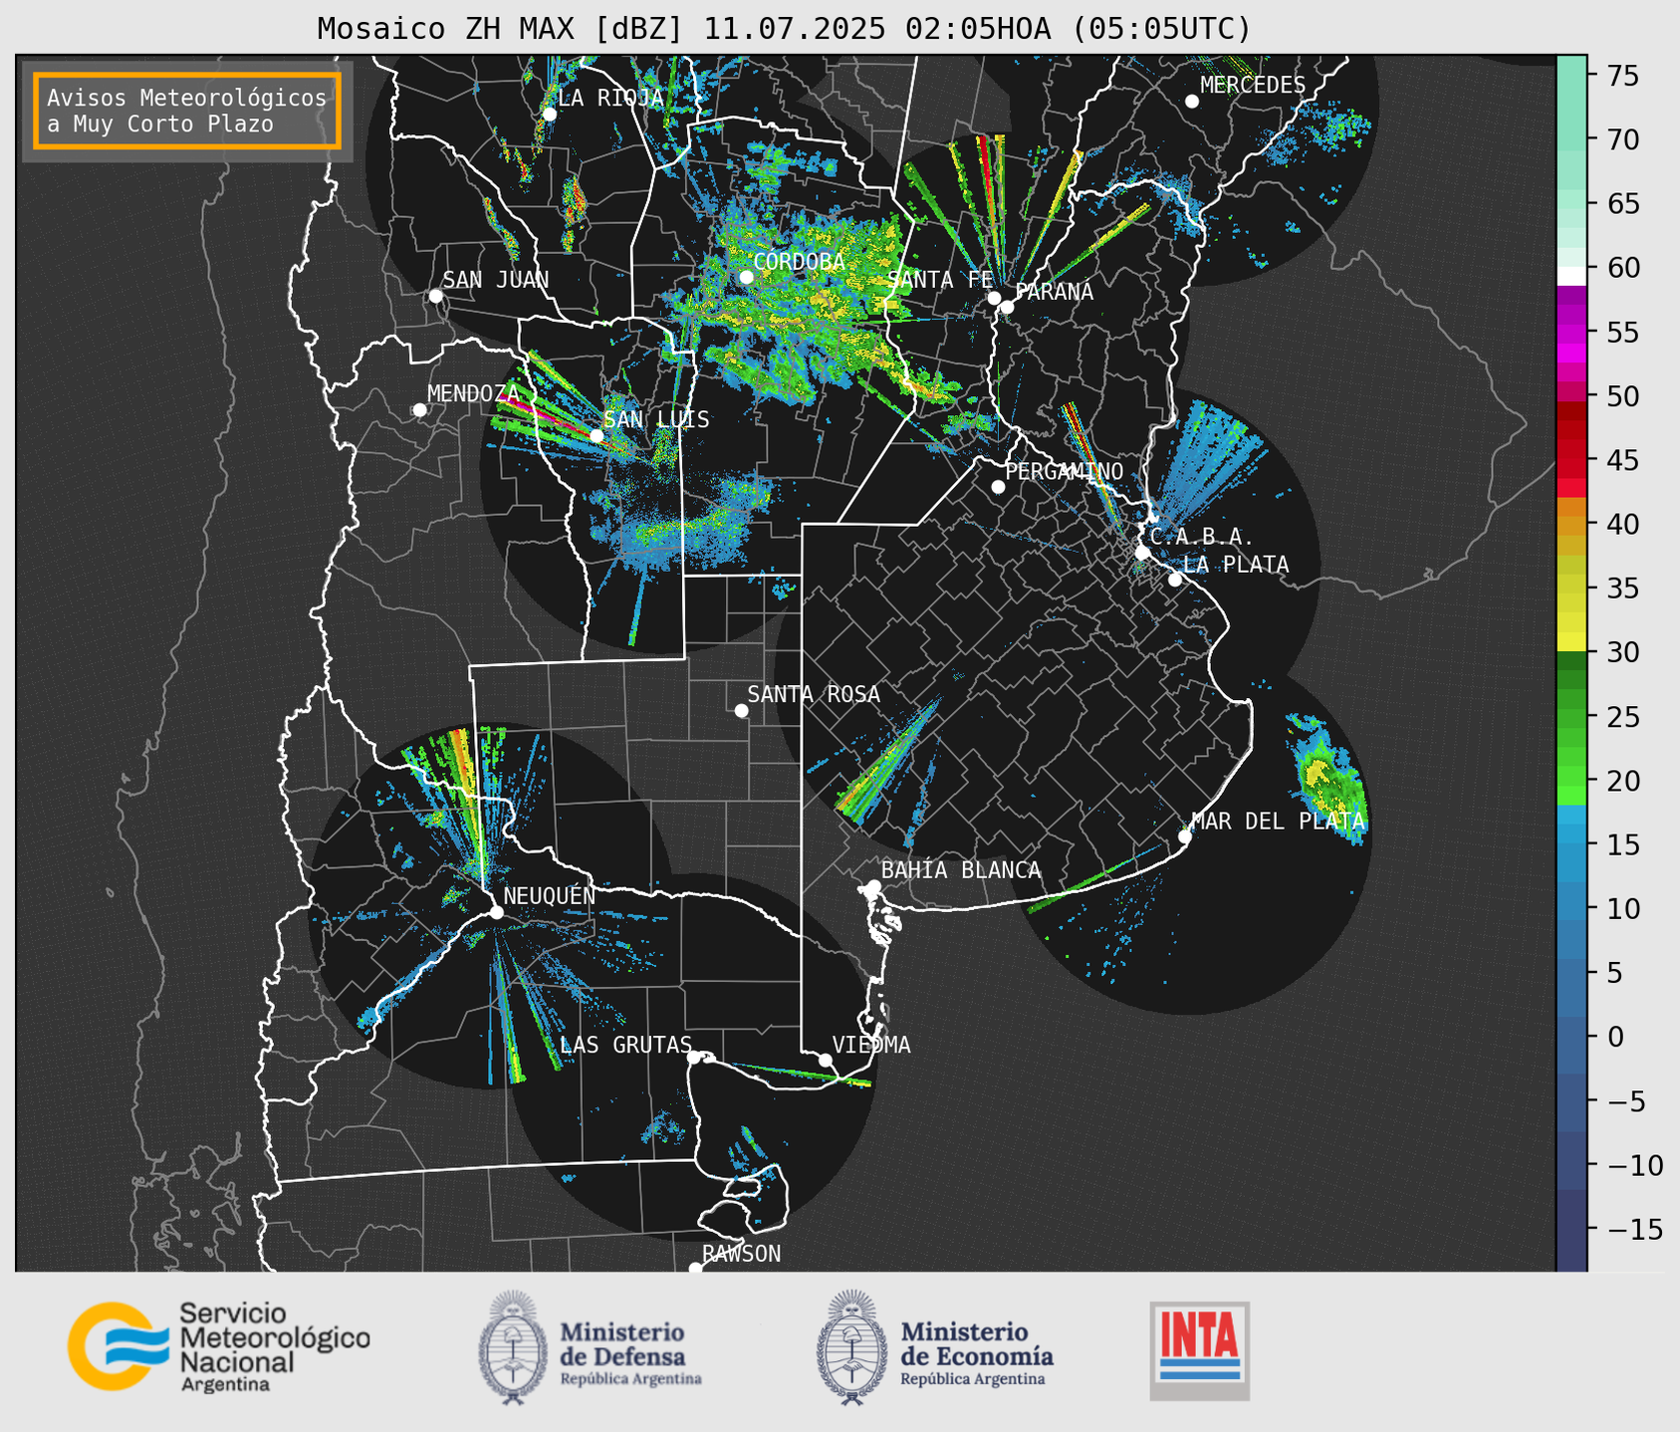The height and width of the screenshot is (1432, 1680).
Task: Click the RAWSON city marker
Action: click(x=695, y=1268)
